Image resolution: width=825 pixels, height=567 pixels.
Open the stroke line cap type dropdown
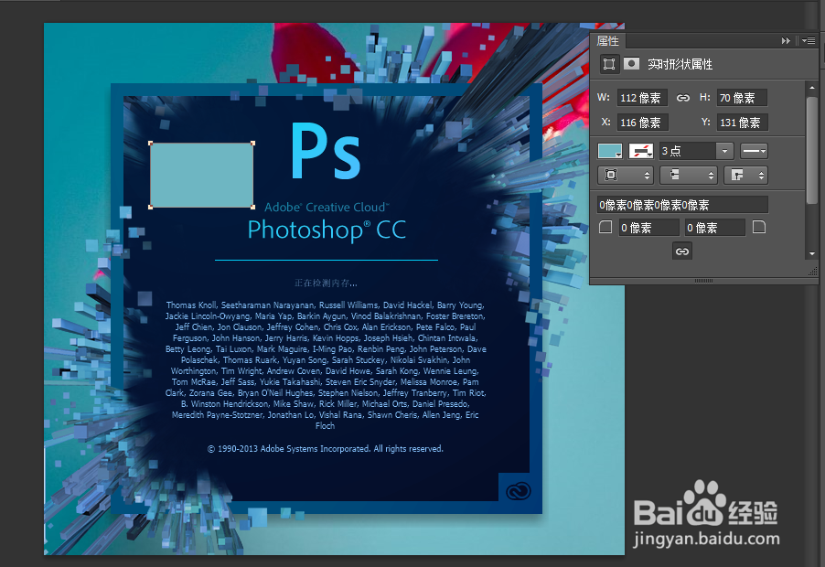tap(688, 176)
